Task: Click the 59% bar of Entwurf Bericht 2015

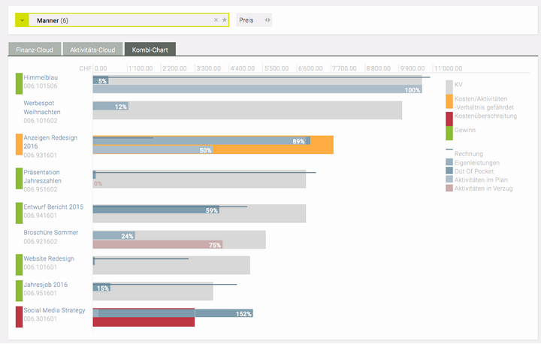Action: 156,210
